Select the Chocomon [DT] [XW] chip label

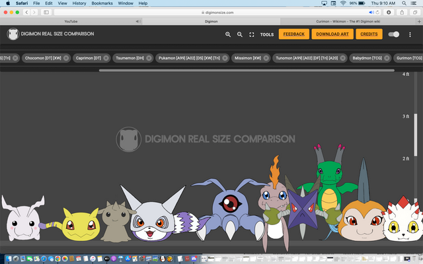click(43, 58)
